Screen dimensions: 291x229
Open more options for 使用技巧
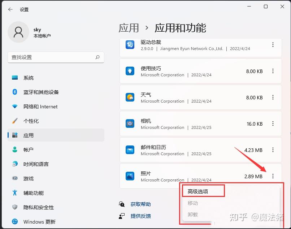[273, 71]
